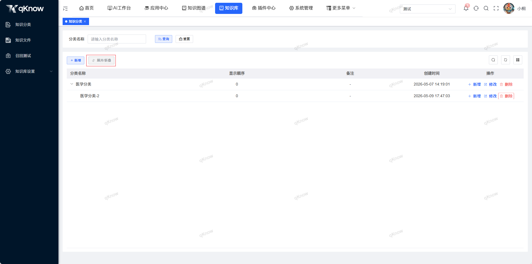
Task: Click the 2026-05-07 14:19:01 timestamp
Action: click(432, 84)
